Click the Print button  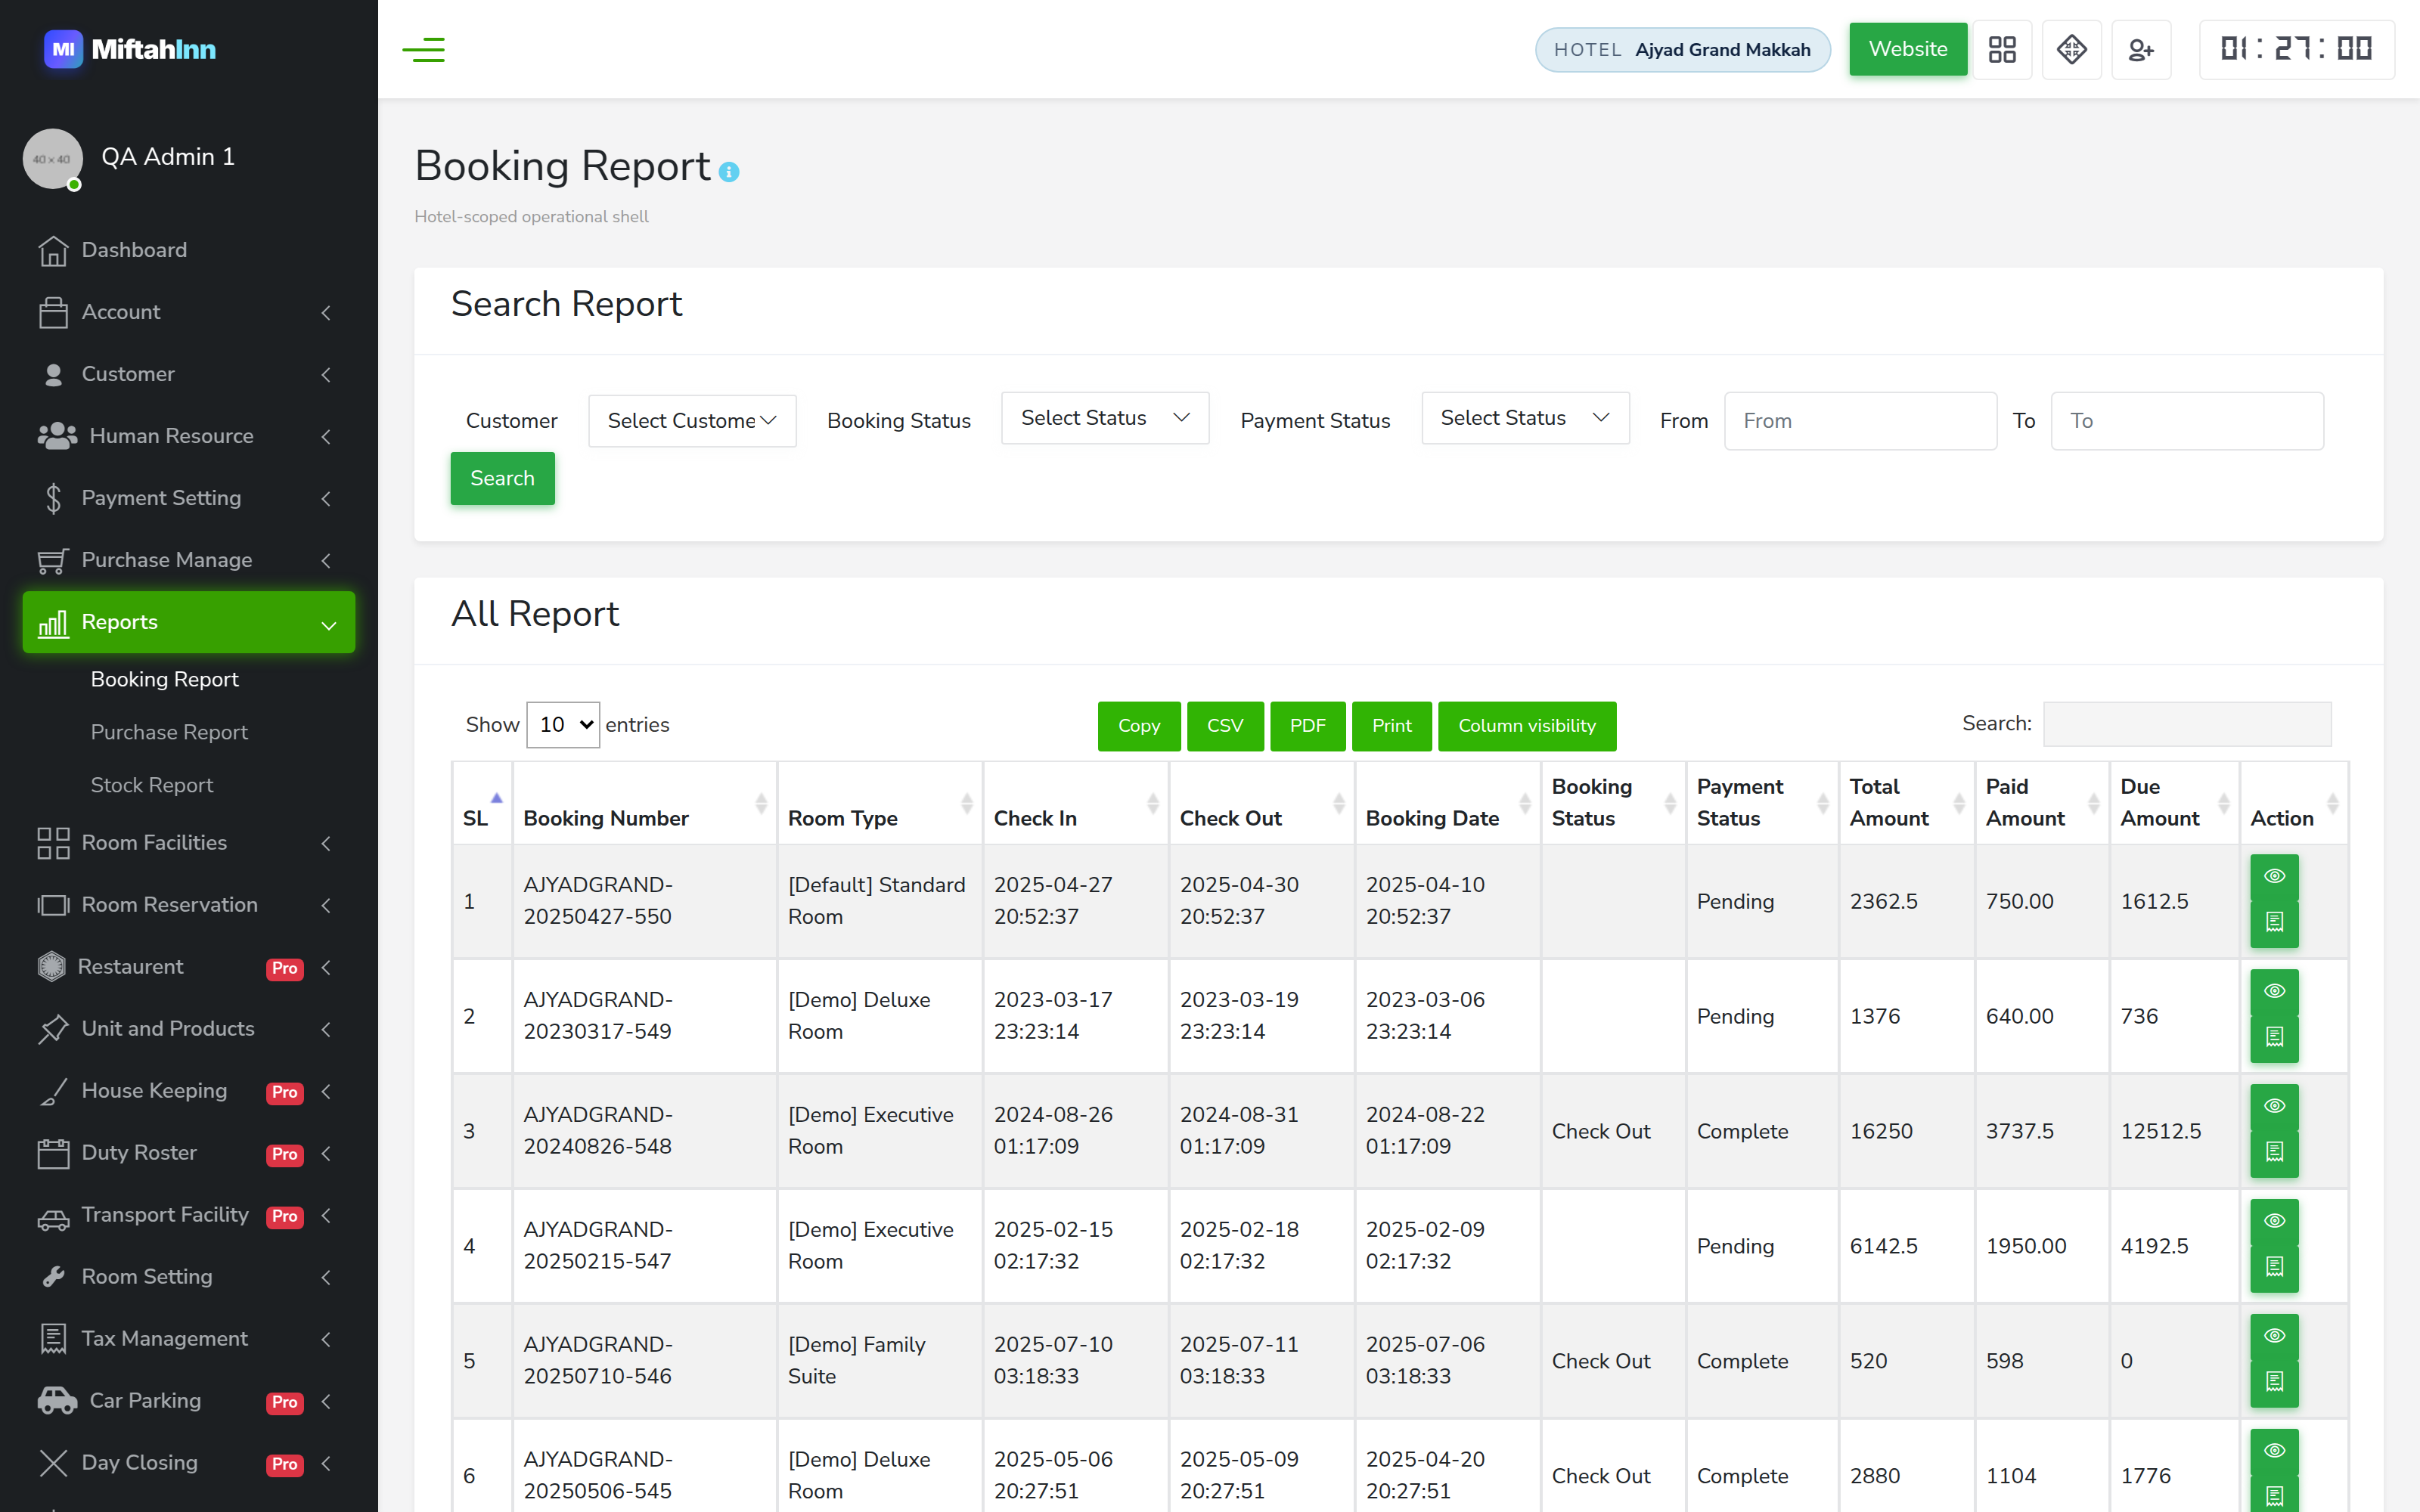coord(1392,726)
